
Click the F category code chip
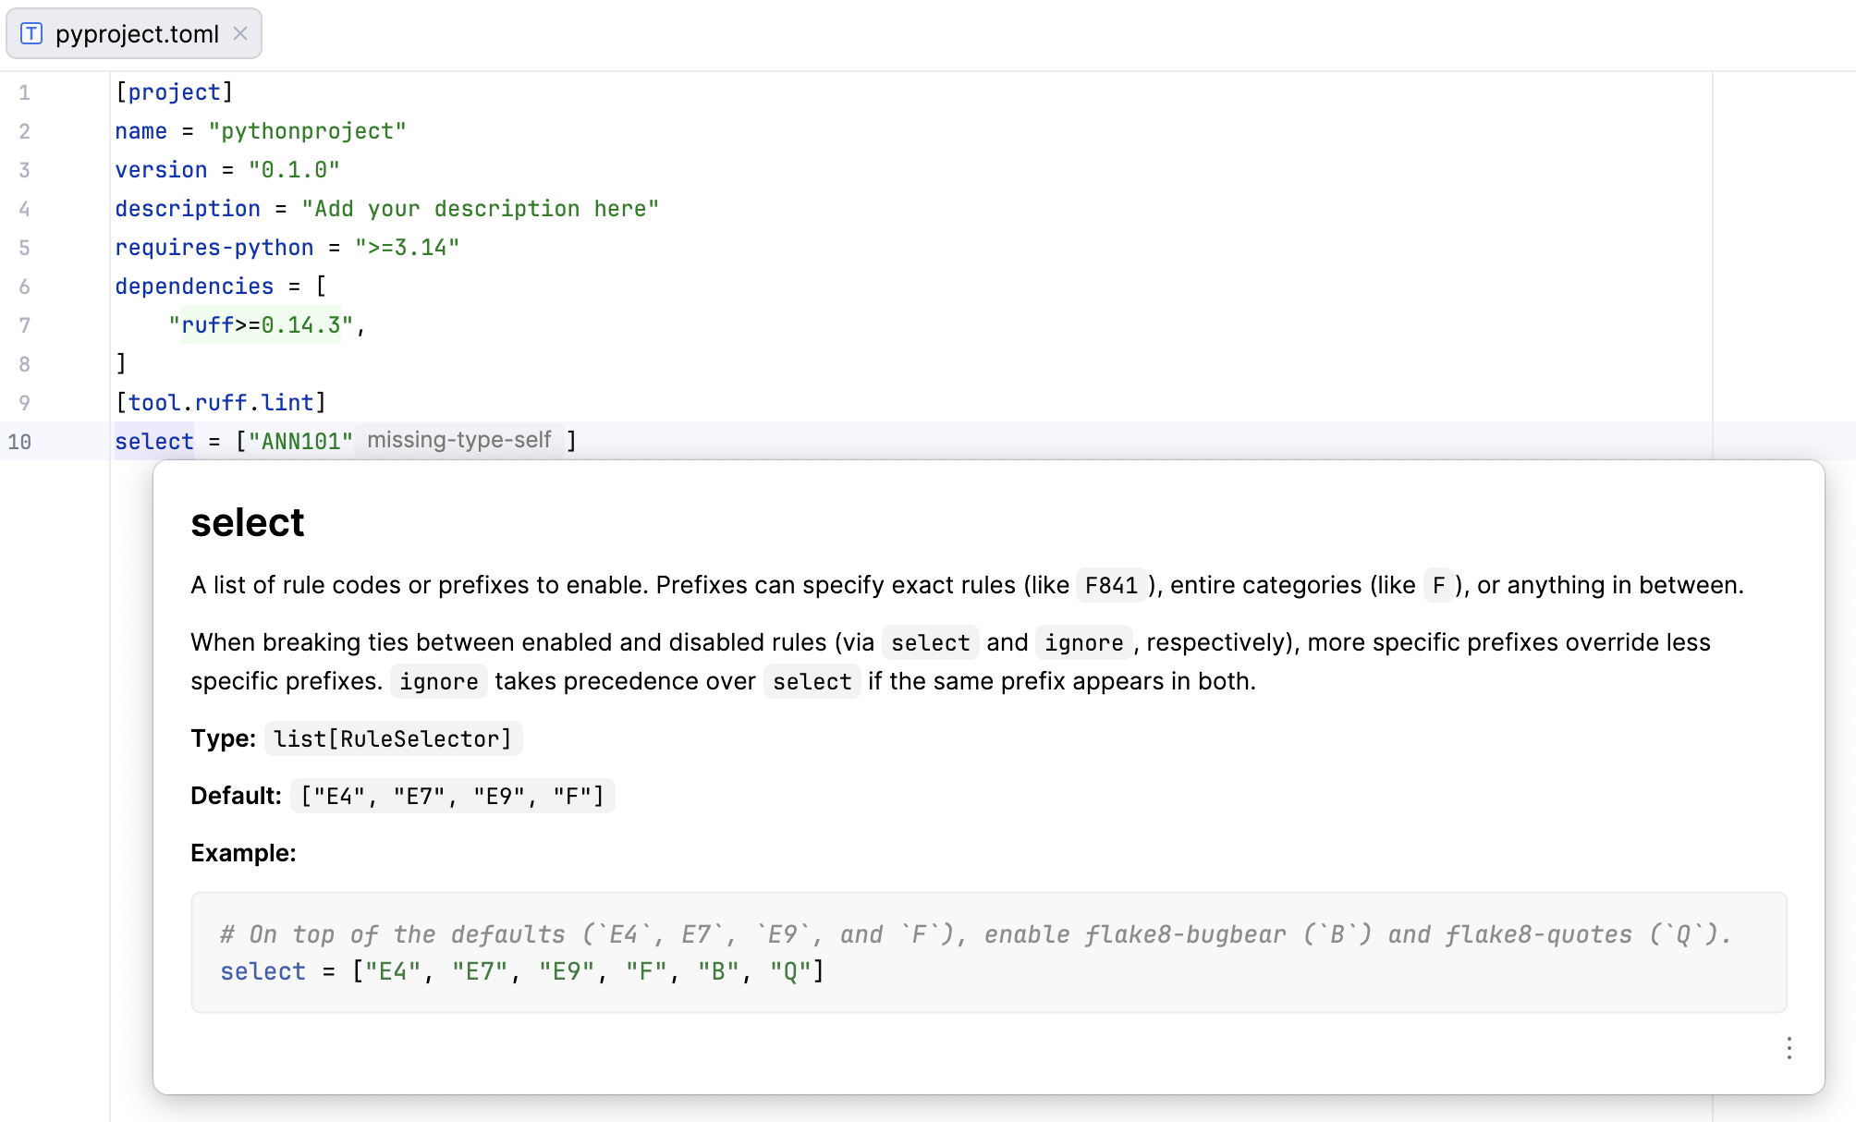1437,585
